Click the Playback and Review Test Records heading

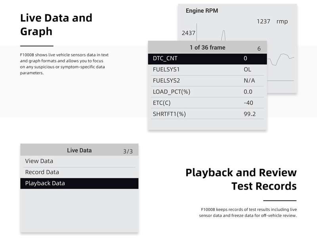pyautogui.click(x=241, y=179)
